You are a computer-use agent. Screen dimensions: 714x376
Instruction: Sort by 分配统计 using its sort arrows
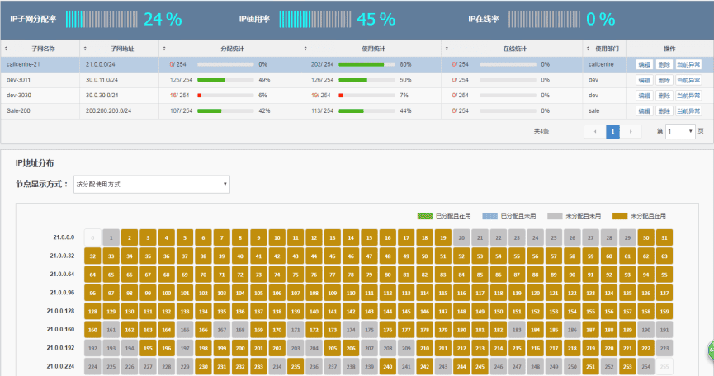pos(163,49)
